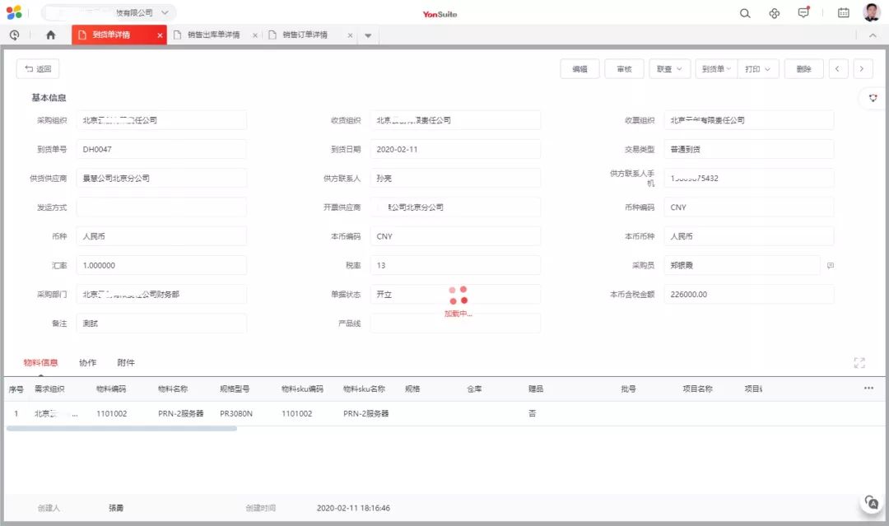Screen dimensions: 889x526
Task: Close the 销售订单详情 tab
Action: [351, 35]
